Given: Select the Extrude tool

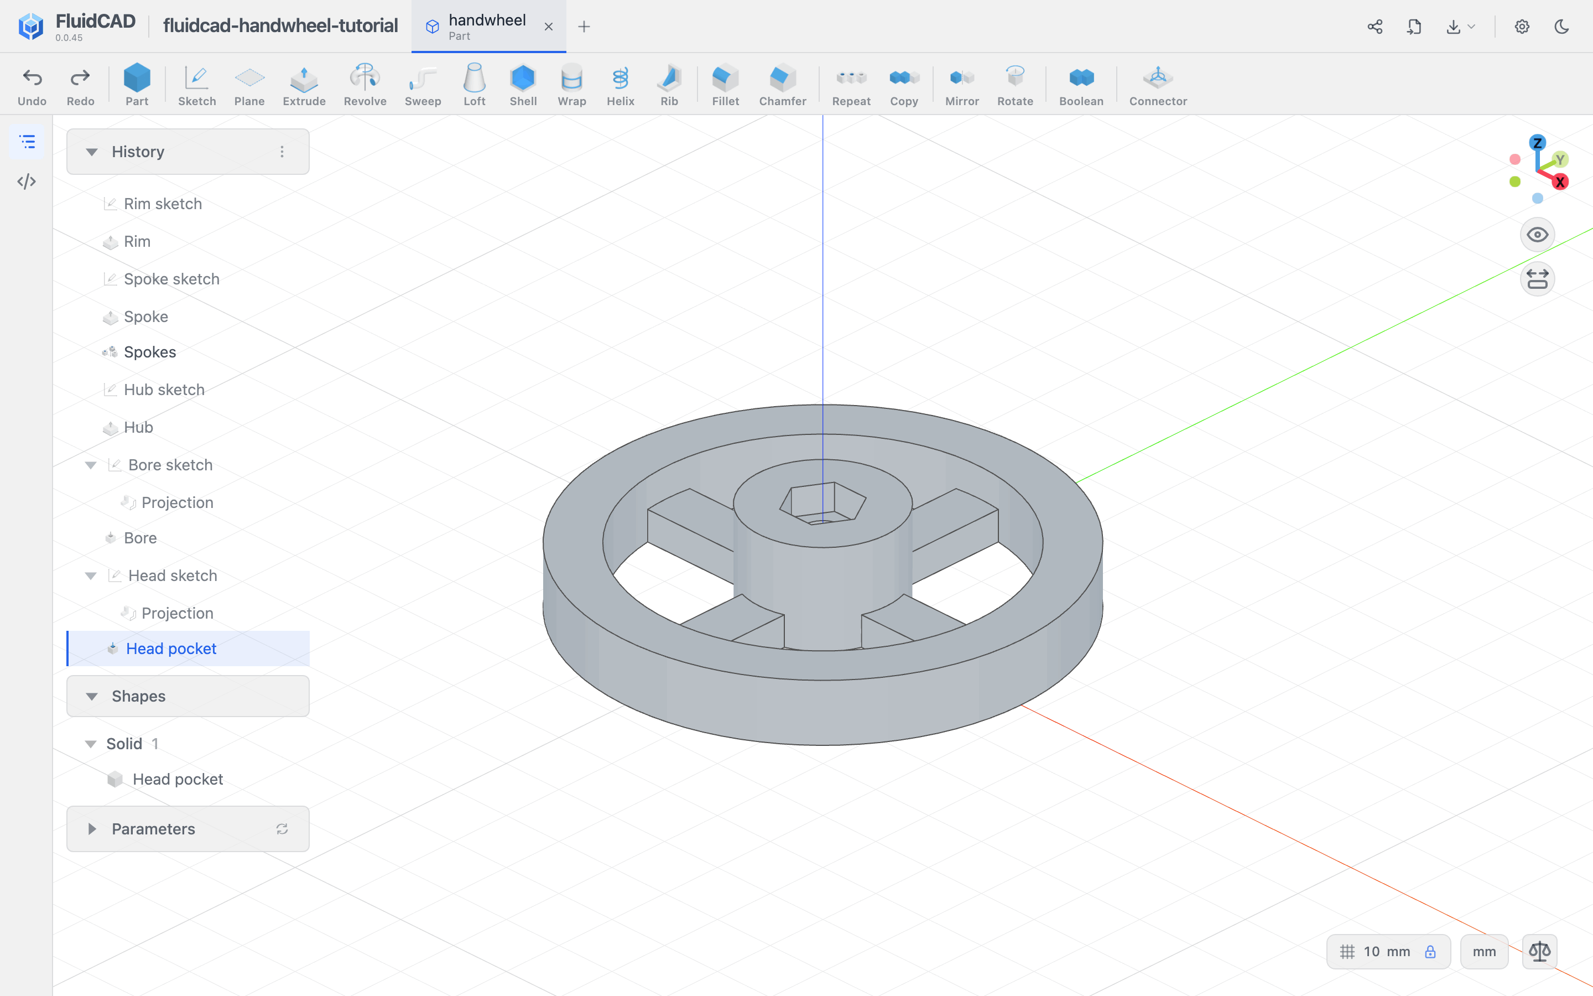Looking at the screenshot, I should tap(304, 85).
